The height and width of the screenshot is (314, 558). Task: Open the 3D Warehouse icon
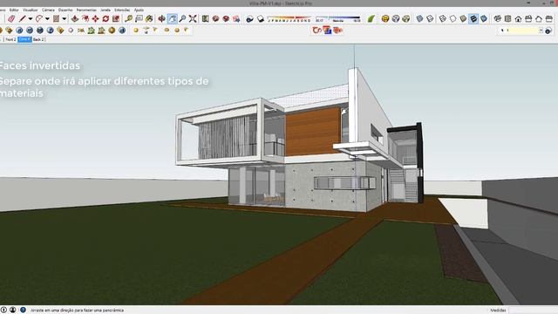(x=215, y=18)
